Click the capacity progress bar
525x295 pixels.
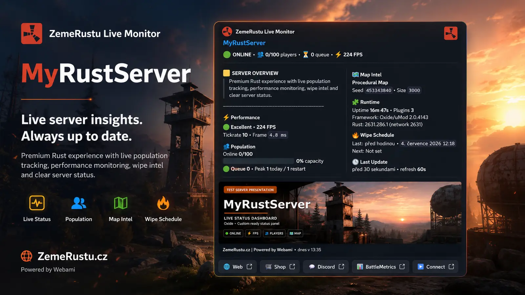click(259, 161)
